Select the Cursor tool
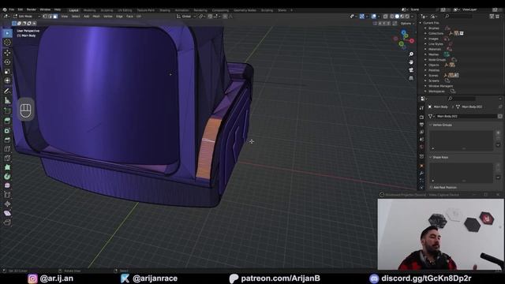 click(7, 43)
